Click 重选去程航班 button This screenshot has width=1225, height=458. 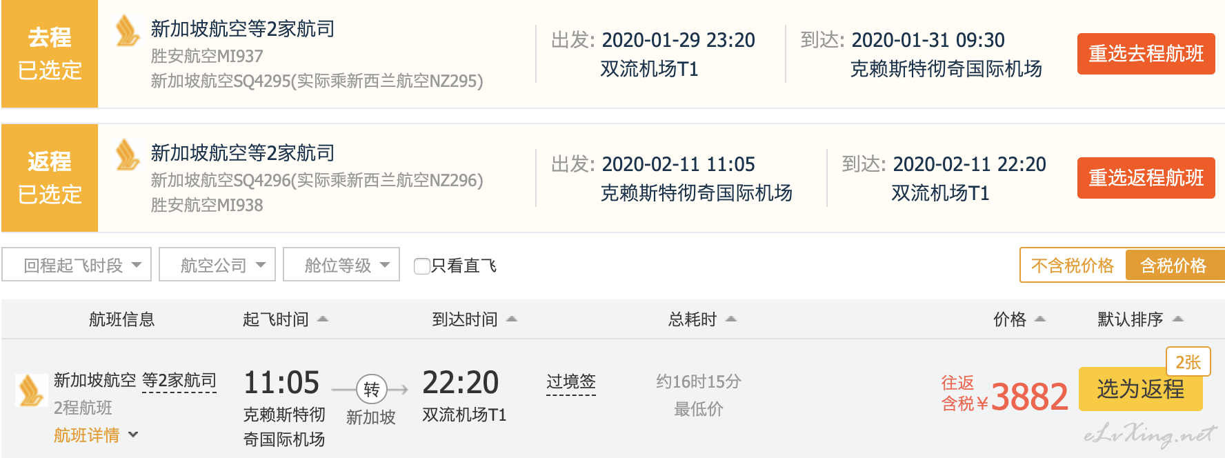coord(1146,54)
